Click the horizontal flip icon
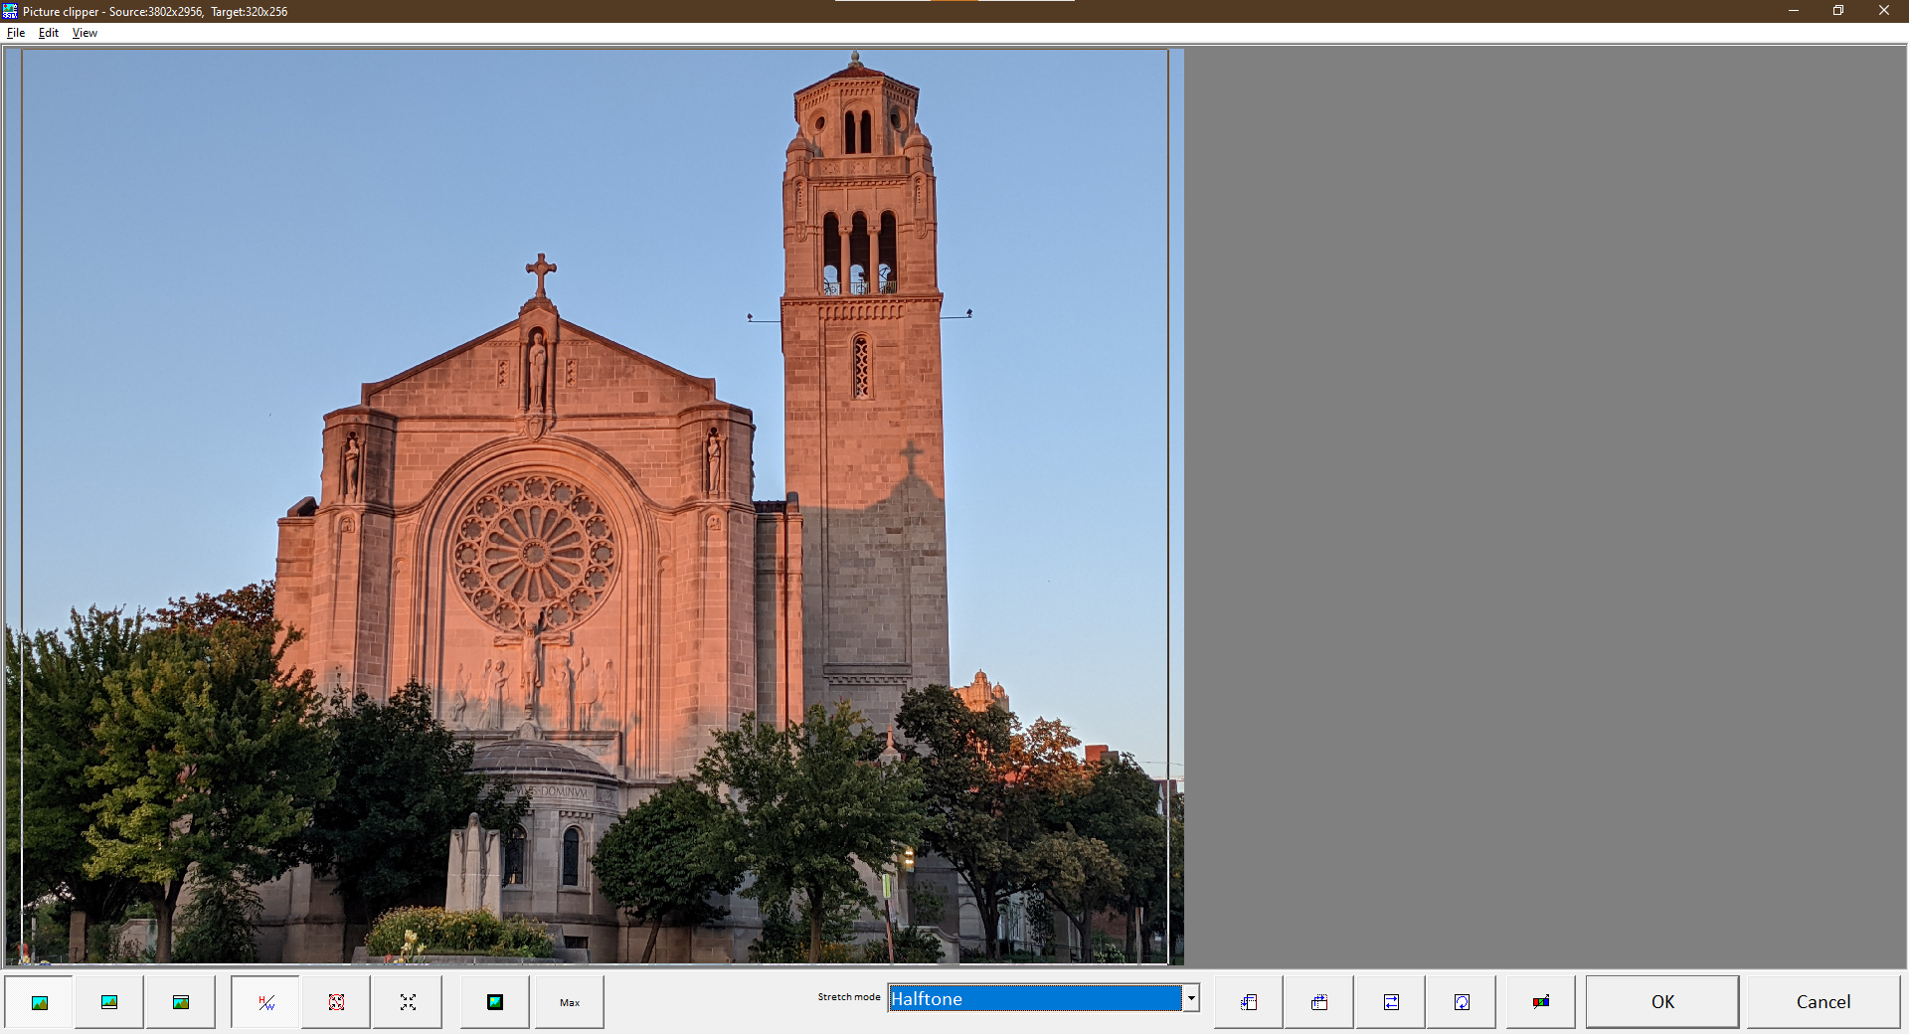The height and width of the screenshot is (1034, 1909). point(1249,1002)
